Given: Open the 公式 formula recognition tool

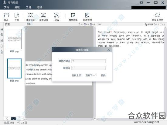Looking at the screenshot, I should (57, 17).
